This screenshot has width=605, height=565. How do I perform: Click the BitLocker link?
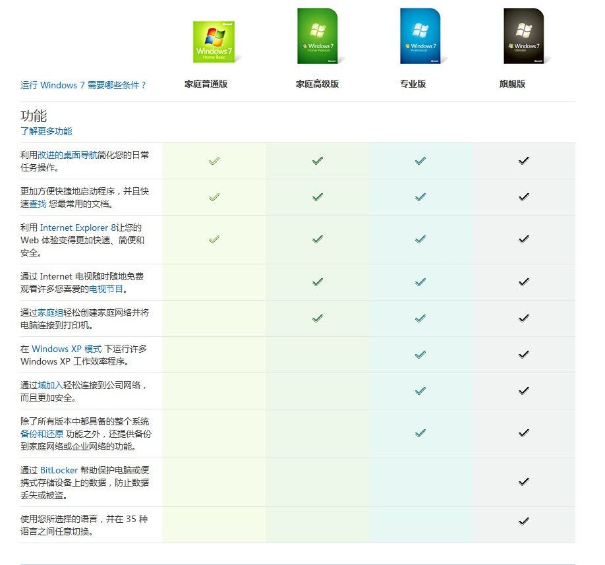tap(59, 470)
